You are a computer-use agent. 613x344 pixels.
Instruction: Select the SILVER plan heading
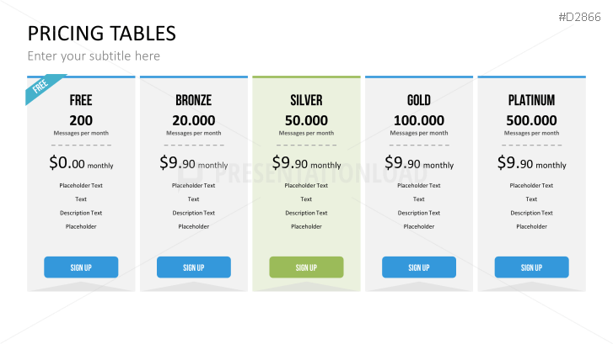pos(306,101)
